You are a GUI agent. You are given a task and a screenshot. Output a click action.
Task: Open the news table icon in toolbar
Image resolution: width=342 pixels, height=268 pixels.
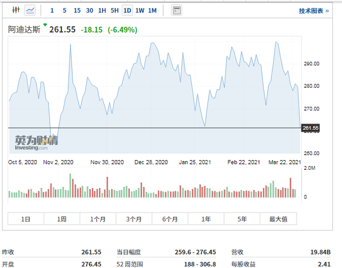tap(176, 10)
